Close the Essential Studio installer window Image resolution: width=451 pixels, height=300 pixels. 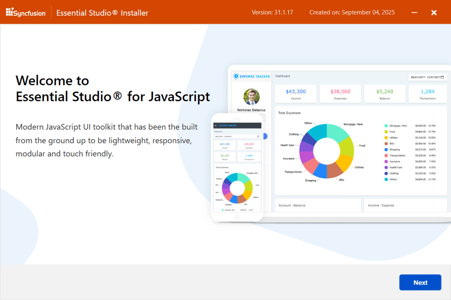coord(434,13)
